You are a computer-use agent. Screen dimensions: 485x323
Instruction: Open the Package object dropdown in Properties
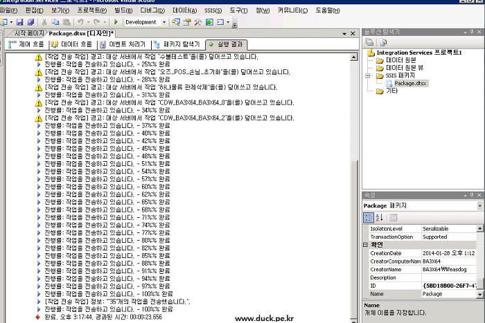(479, 205)
